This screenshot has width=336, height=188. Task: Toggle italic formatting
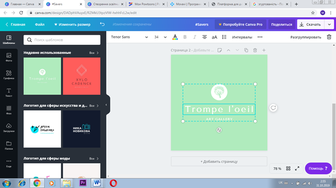pyautogui.click(x=194, y=37)
